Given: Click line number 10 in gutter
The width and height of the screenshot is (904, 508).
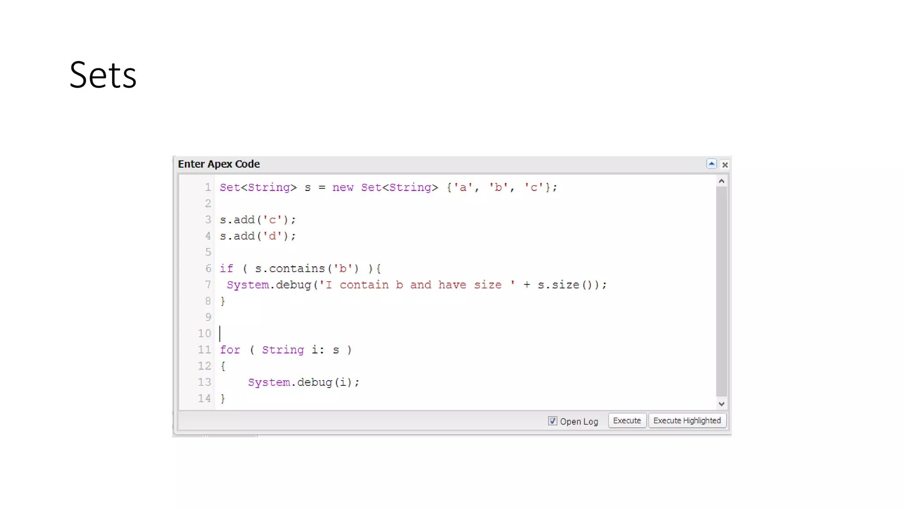Looking at the screenshot, I should (204, 334).
